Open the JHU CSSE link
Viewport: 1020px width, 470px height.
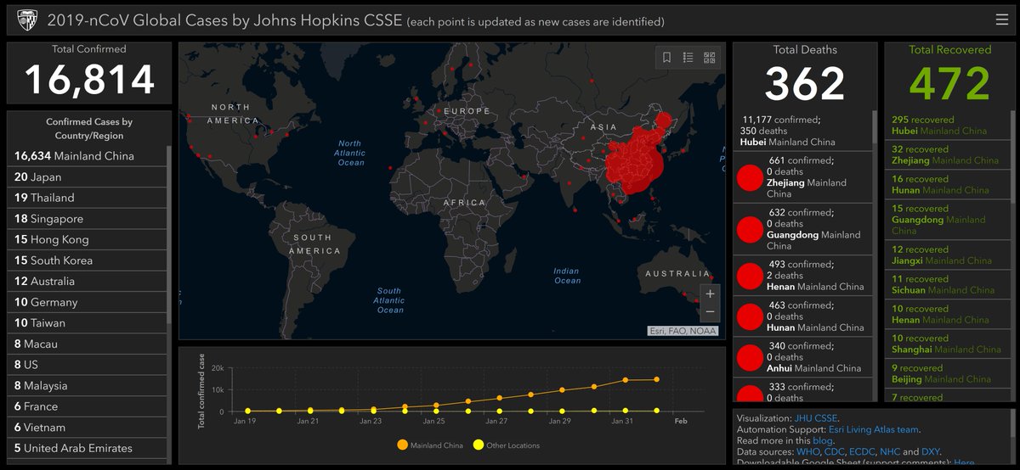coord(815,418)
